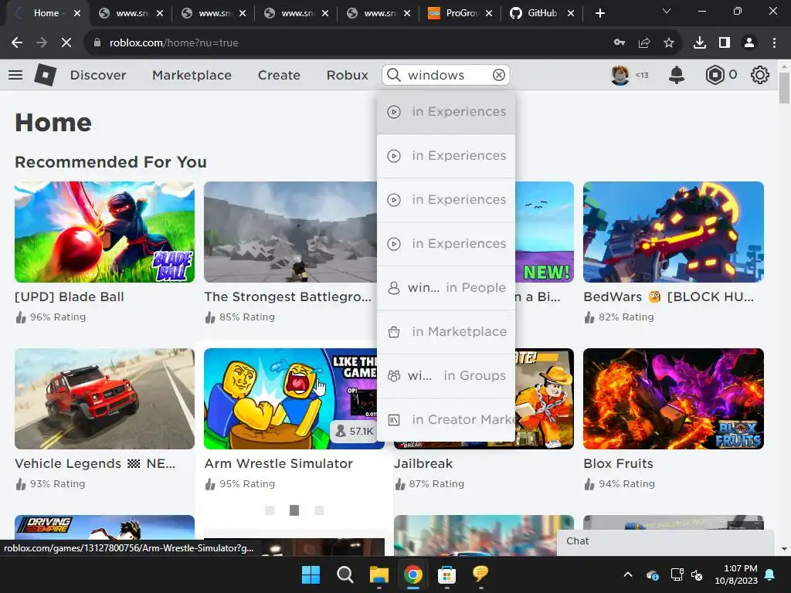
Task: Switch to the ProGrov tab
Action: click(x=460, y=13)
